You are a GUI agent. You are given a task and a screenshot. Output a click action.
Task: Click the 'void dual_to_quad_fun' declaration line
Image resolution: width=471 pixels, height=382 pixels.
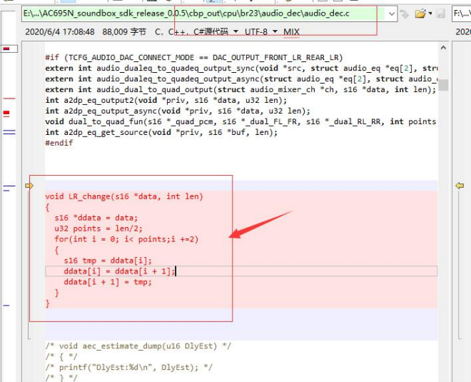tap(241, 121)
